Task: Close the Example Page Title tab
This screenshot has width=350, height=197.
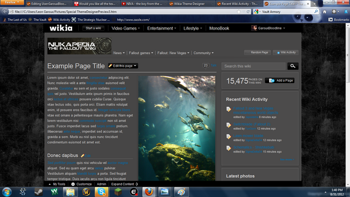Action: [x=308, y=4]
